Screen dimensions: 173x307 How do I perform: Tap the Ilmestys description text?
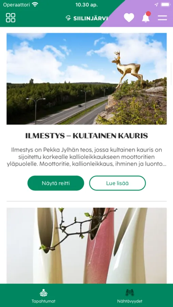point(87,157)
